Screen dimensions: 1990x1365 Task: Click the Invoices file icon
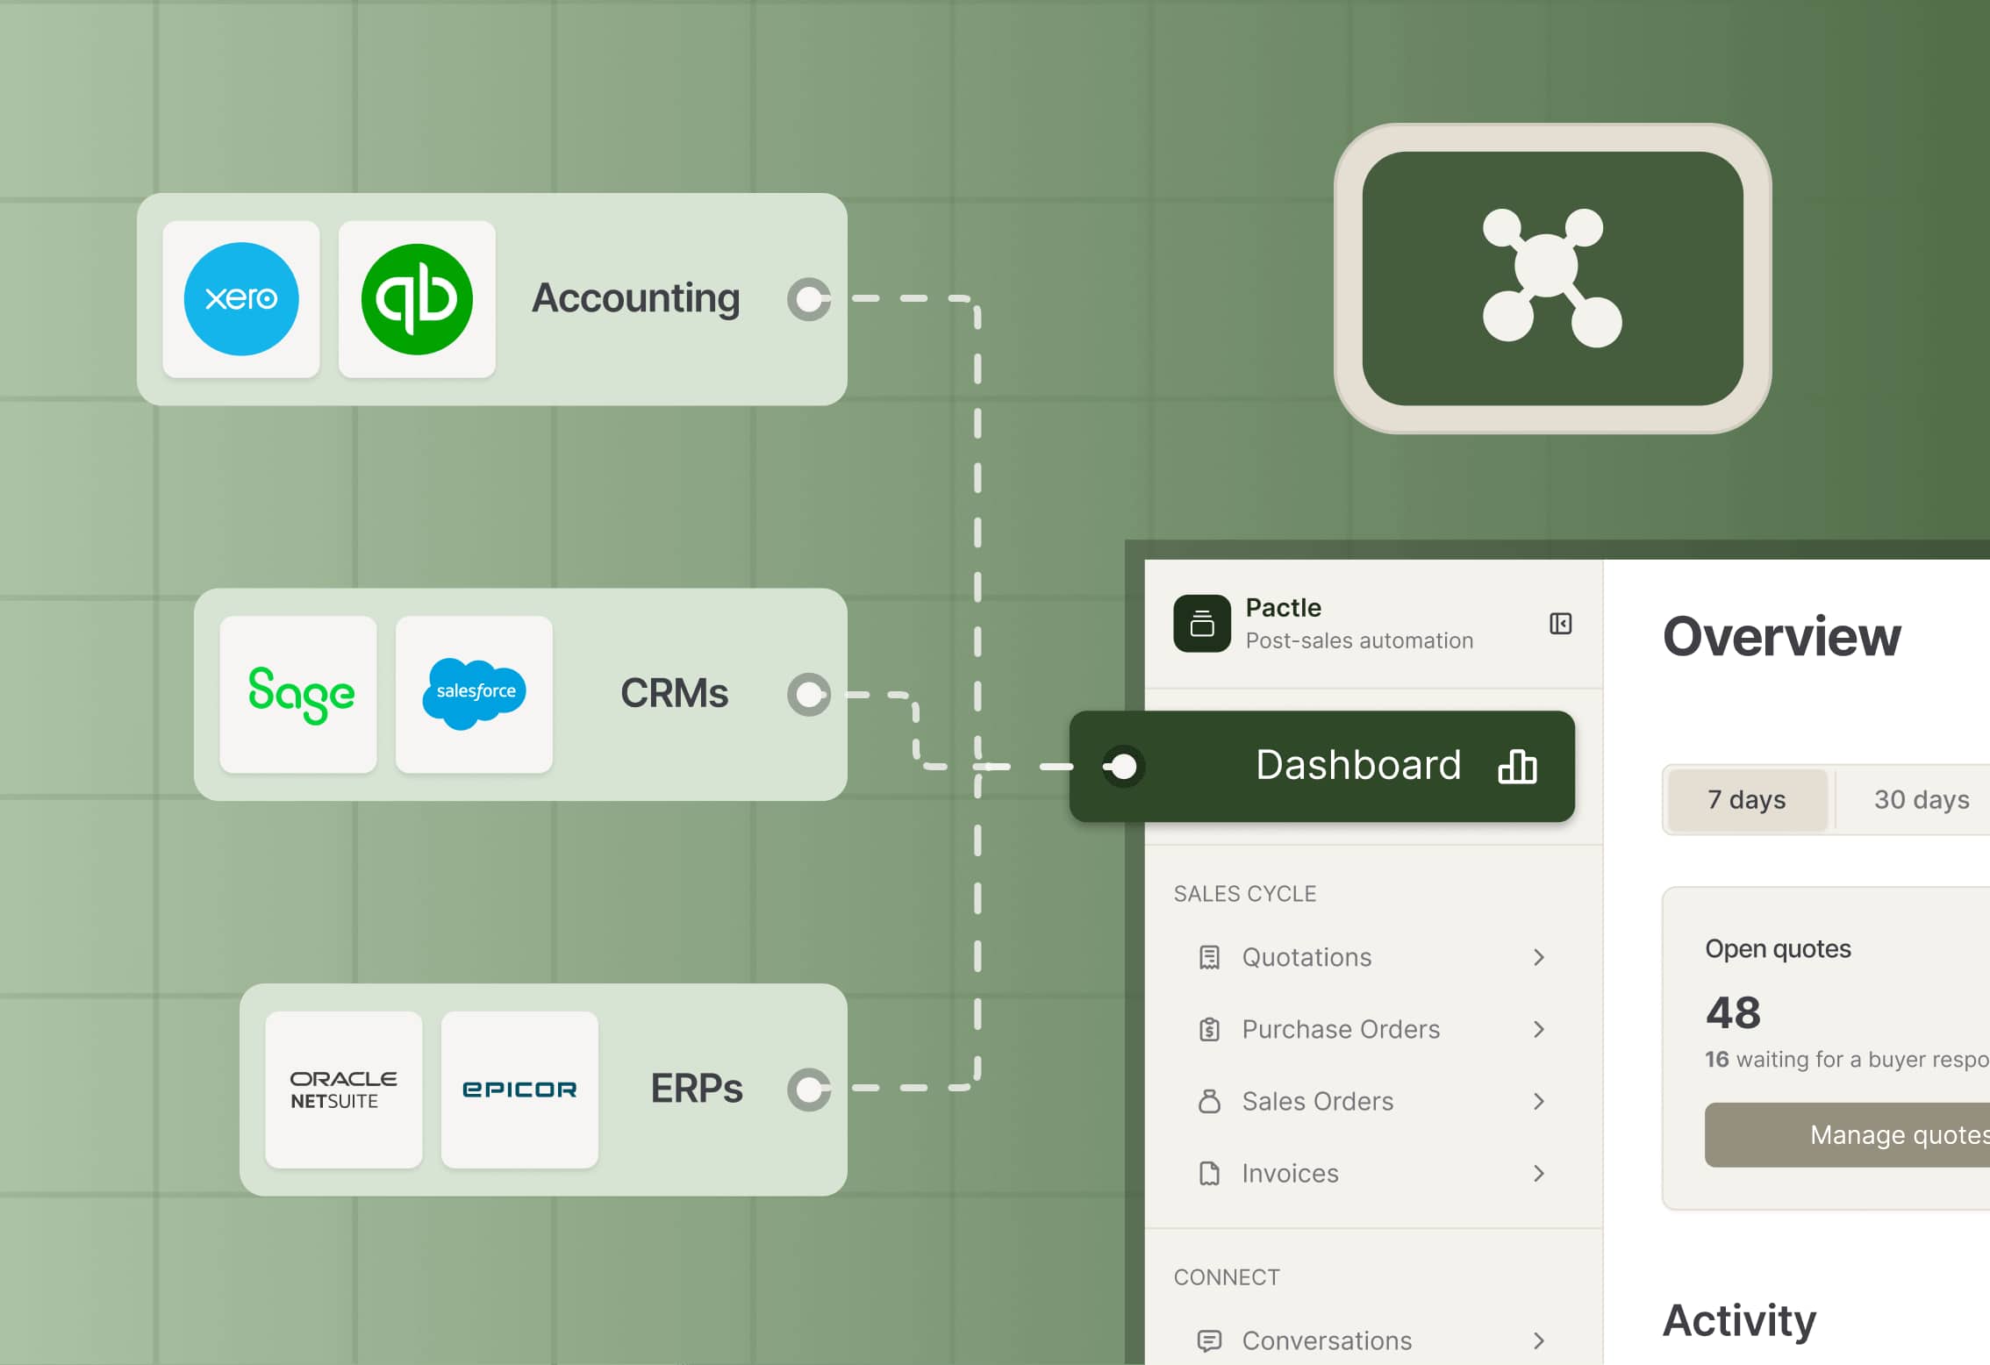tap(1210, 1173)
